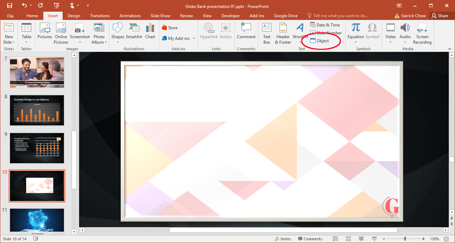This screenshot has height=243, width=455.
Task: Open the Equation dropdown menu
Action: [x=356, y=42]
